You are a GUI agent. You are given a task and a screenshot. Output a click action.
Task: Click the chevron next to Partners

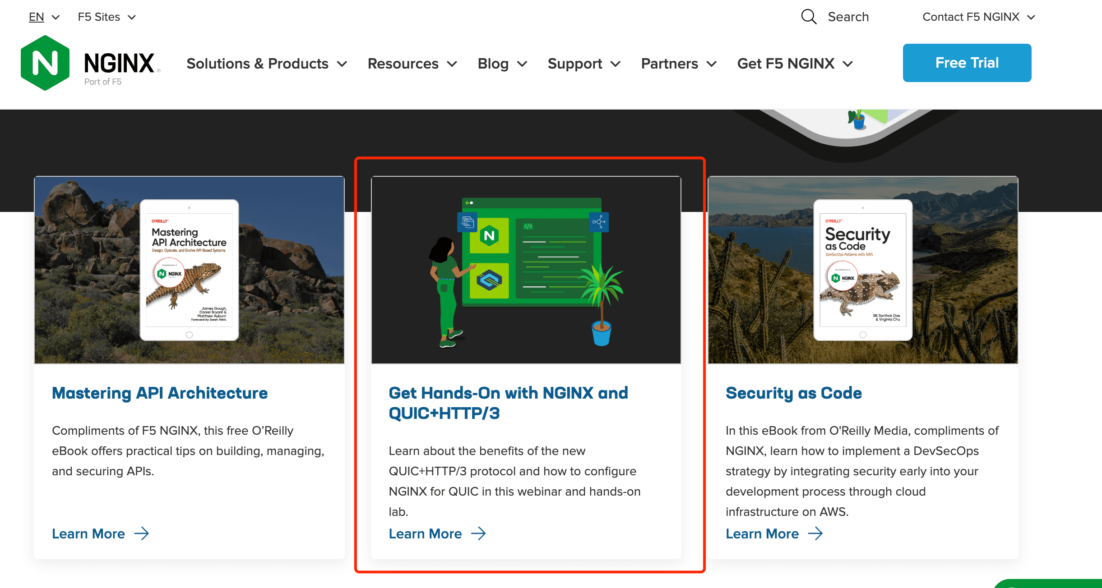[712, 64]
